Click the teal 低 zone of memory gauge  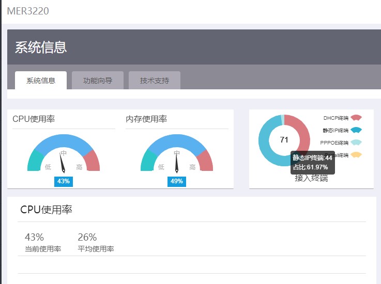[x=147, y=162]
